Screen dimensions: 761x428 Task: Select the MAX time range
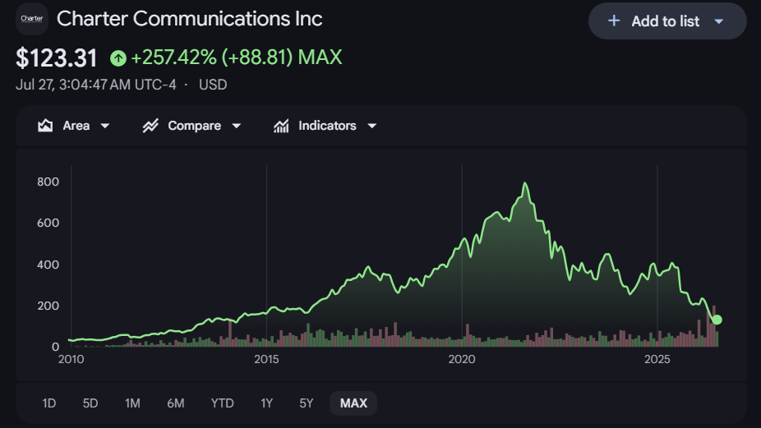coord(353,403)
